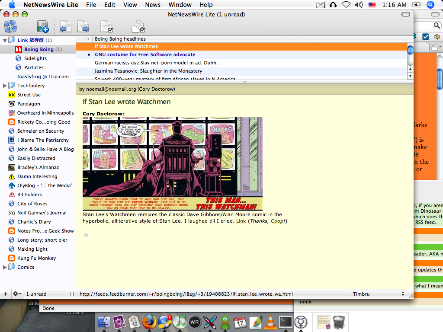Click the split-pane divider handle dot
443x332 pixels.
coord(245,82)
